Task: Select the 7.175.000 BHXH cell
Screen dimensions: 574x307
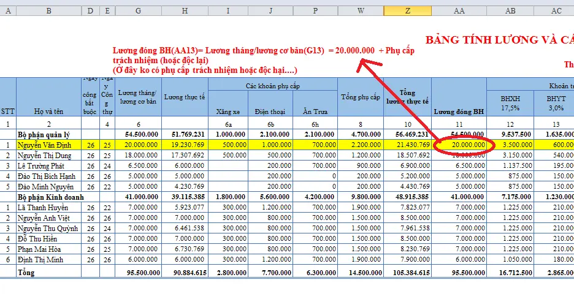Action: coord(510,197)
